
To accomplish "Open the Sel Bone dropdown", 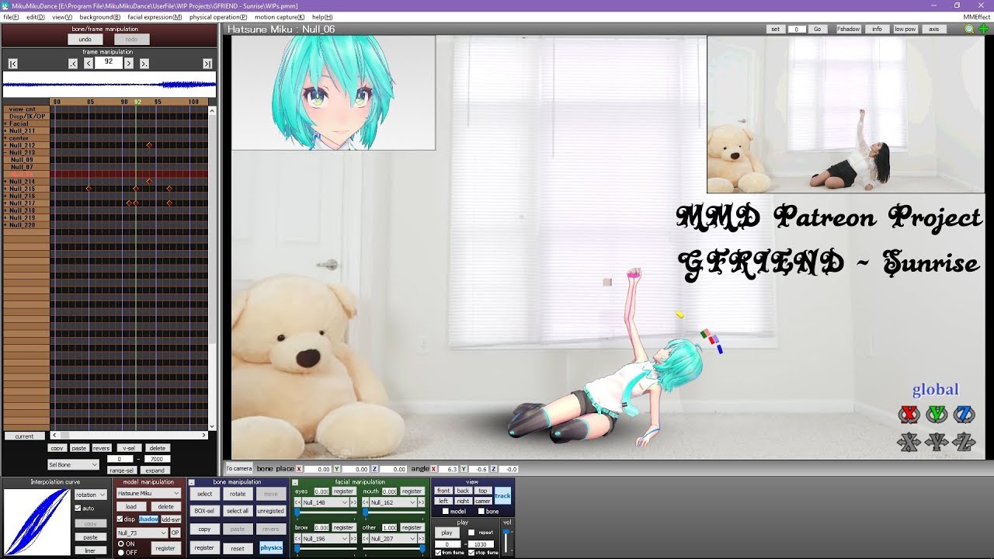I will click(73, 464).
